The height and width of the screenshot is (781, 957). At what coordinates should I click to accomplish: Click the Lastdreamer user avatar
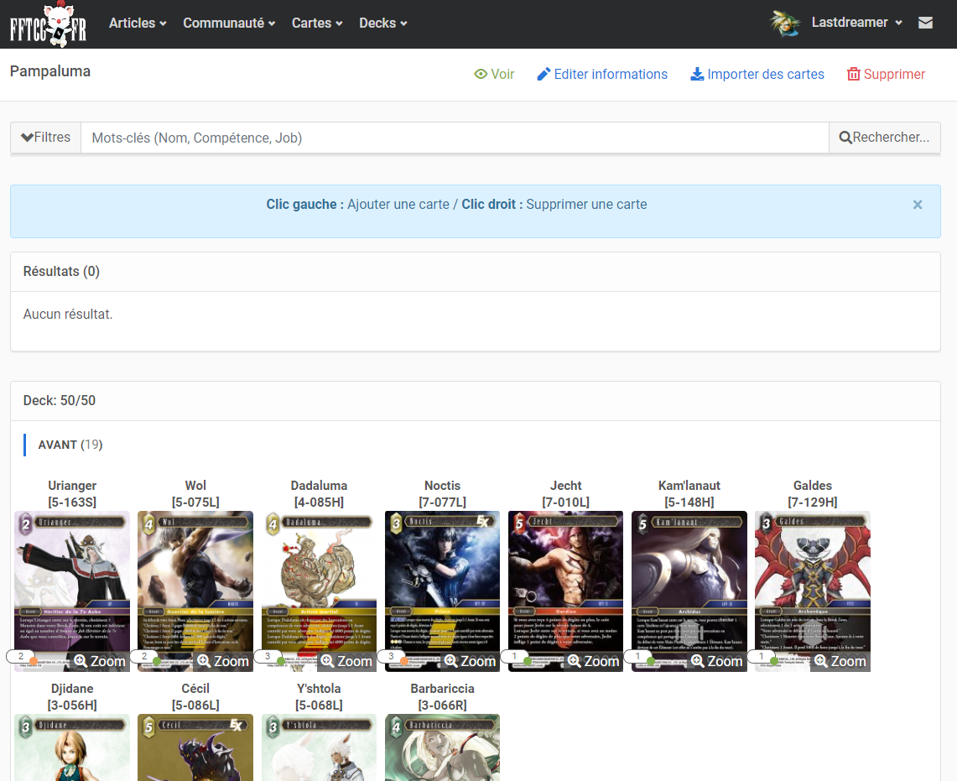(x=785, y=23)
